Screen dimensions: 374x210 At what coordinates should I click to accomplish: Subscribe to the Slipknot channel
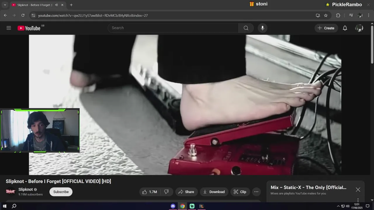point(61,192)
